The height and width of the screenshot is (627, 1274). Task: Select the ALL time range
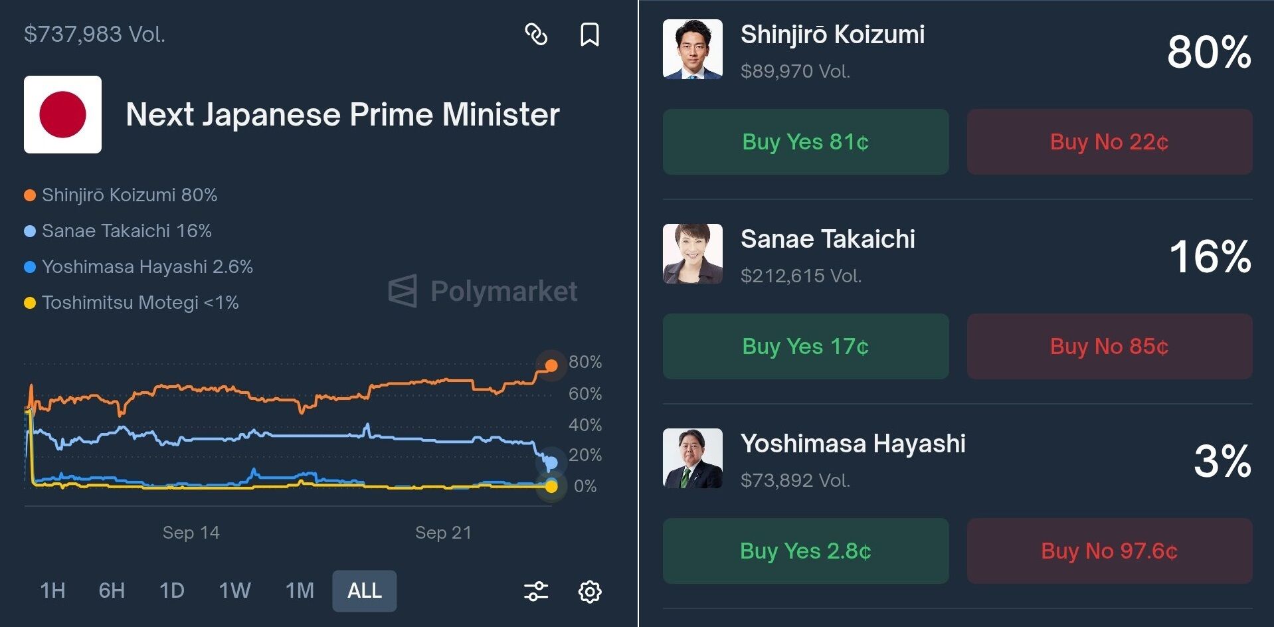(x=364, y=590)
